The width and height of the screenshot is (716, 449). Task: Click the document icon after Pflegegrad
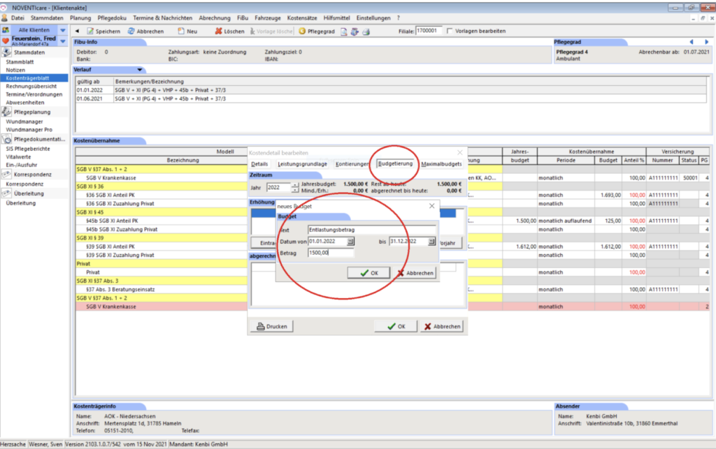(344, 31)
